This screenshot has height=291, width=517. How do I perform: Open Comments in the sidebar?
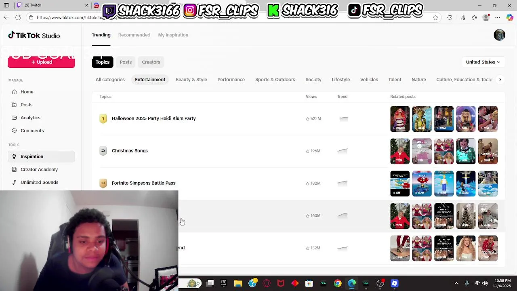point(41,131)
